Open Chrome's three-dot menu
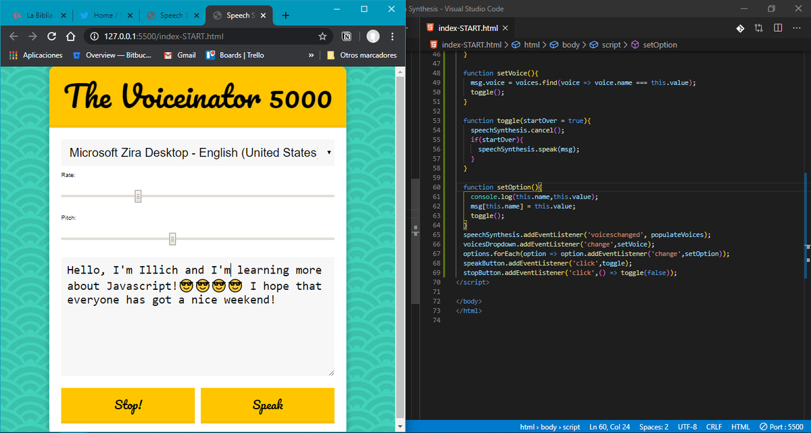811x433 pixels. (392, 36)
